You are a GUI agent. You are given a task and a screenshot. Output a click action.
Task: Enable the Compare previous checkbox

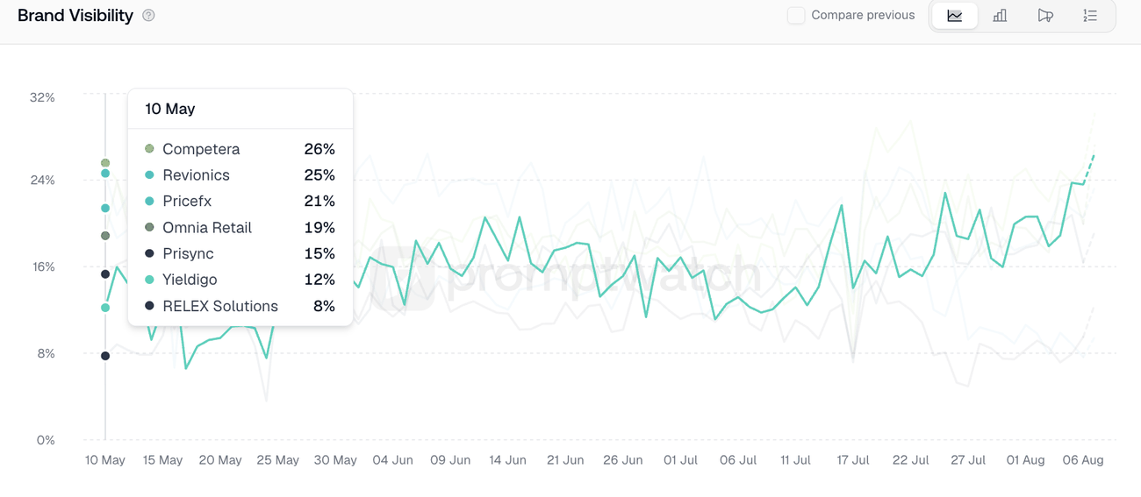796,15
